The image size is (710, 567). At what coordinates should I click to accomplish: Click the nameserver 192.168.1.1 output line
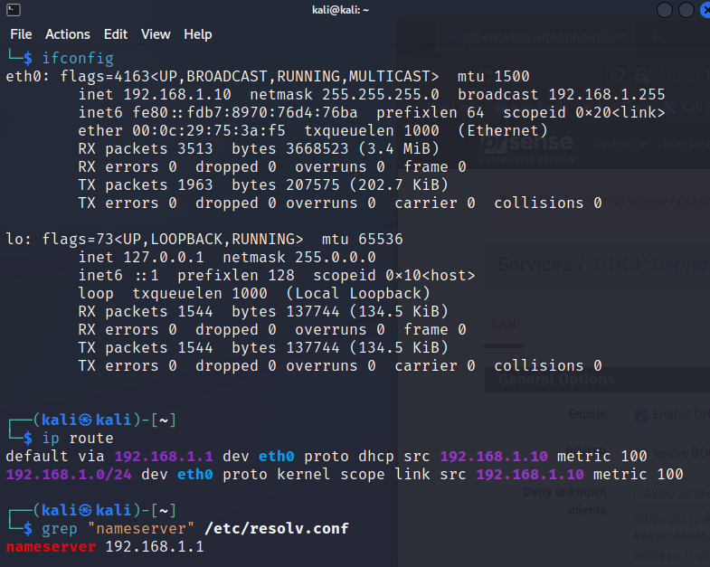pyautogui.click(x=105, y=547)
